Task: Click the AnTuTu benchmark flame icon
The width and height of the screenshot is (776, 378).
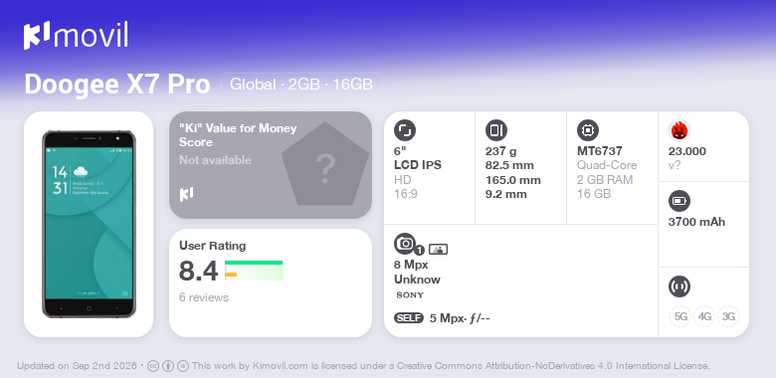Action: [679, 130]
